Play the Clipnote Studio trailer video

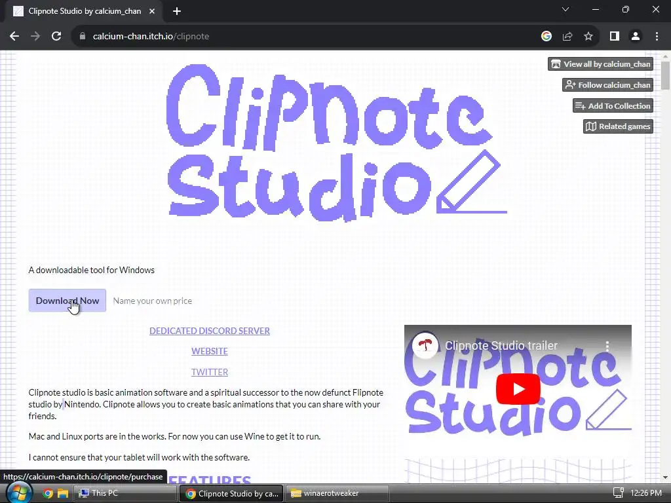518,389
